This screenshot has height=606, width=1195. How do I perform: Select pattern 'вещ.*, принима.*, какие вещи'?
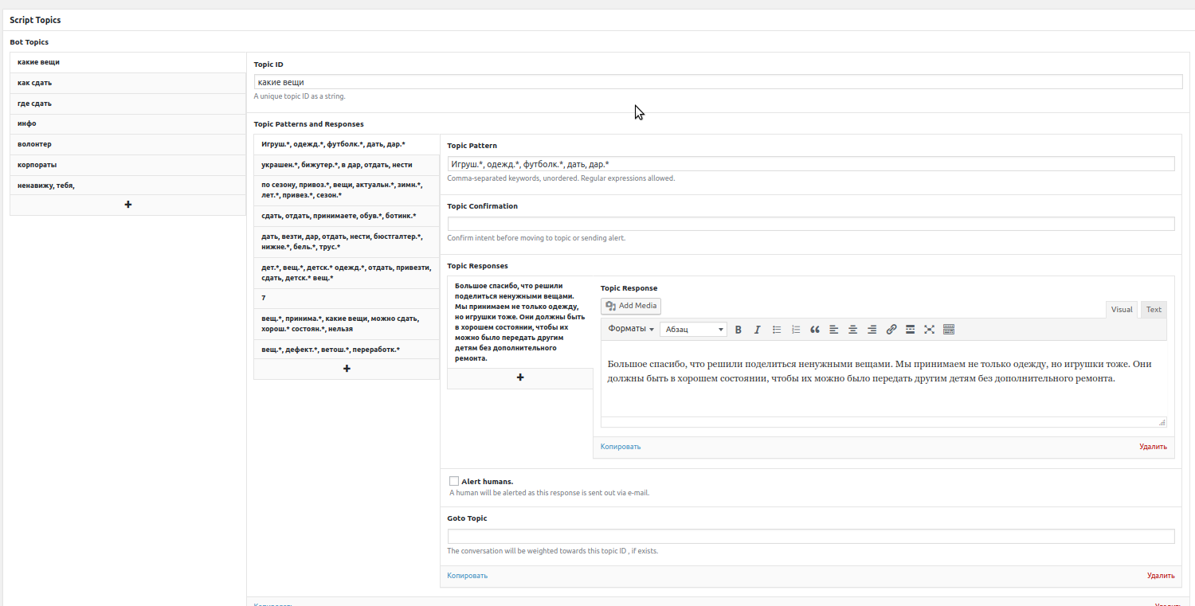[x=347, y=323]
